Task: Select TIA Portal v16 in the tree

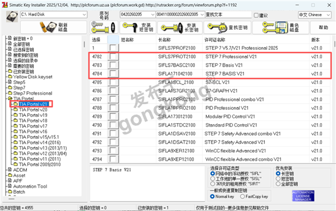Action: (33, 132)
